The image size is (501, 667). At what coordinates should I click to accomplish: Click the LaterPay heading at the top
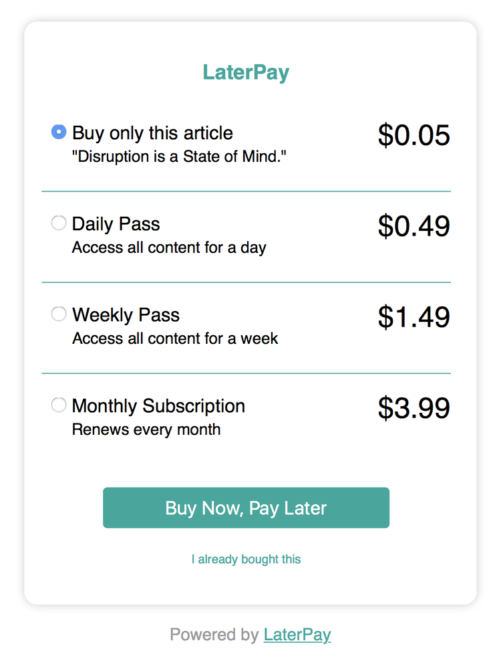coord(246,72)
